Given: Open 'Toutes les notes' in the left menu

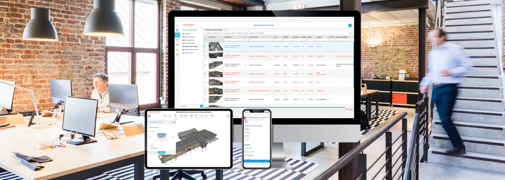Looking at the screenshot, I should point(190,53).
